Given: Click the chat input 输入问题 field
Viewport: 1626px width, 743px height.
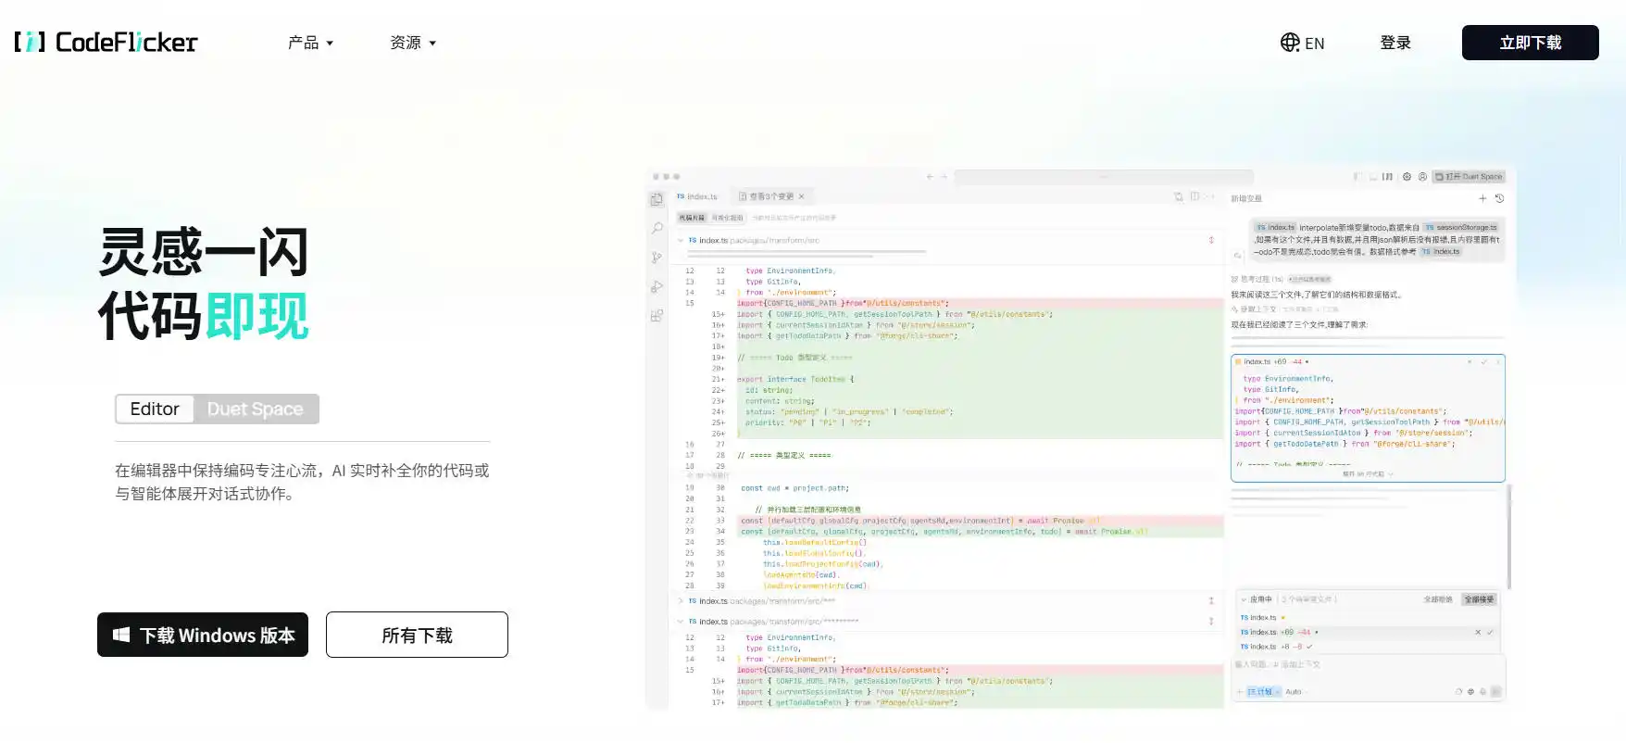Looking at the screenshot, I should (1368, 664).
